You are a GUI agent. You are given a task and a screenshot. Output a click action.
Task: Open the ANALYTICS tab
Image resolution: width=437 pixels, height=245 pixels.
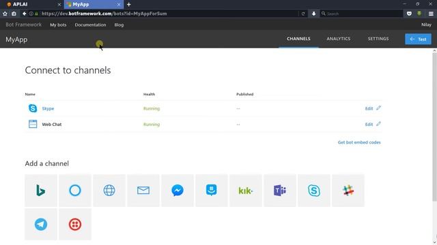click(339, 39)
